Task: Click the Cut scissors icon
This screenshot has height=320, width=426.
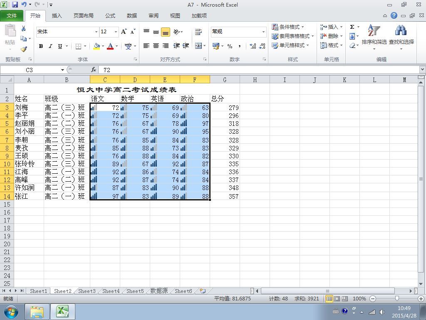Action: pyautogui.click(x=24, y=28)
